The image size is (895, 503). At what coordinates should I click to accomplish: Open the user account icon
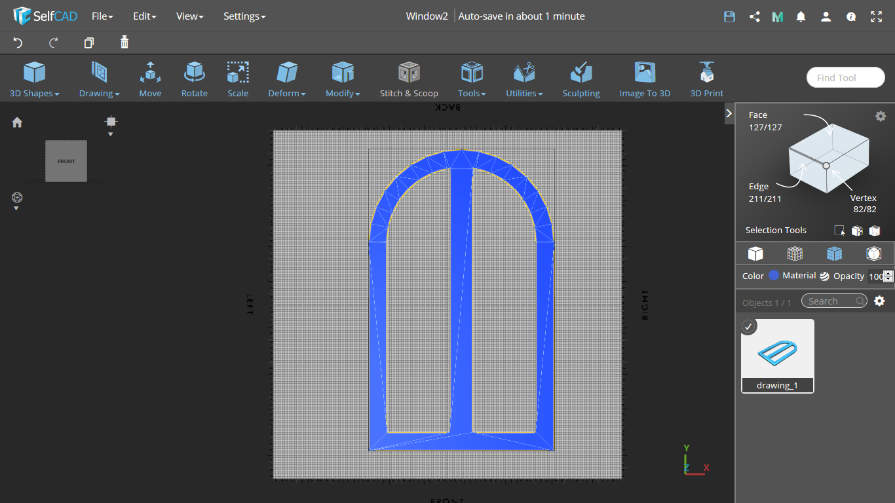click(826, 16)
